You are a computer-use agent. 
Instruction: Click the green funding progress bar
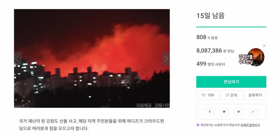[x=231, y=27]
